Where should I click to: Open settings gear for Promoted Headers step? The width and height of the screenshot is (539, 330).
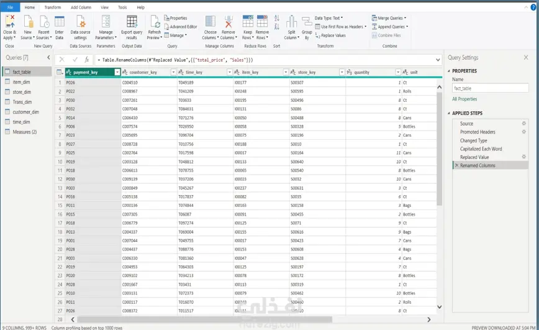(x=524, y=132)
